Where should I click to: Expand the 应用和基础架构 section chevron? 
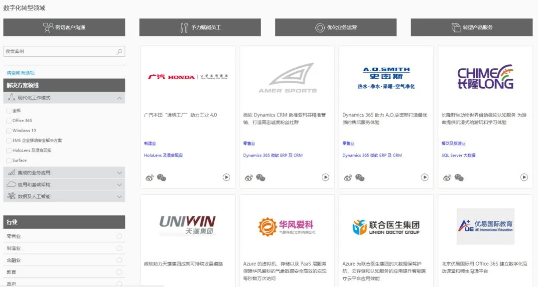[x=120, y=185]
